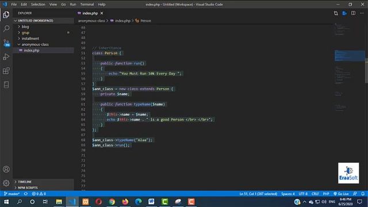Viewport: 368px width, 207px height.
Task: Open the Explorer view in activity bar
Action: click(6, 15)
